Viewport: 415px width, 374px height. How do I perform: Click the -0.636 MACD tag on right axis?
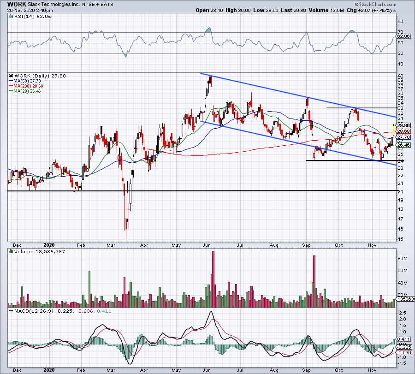pos(404,352)
